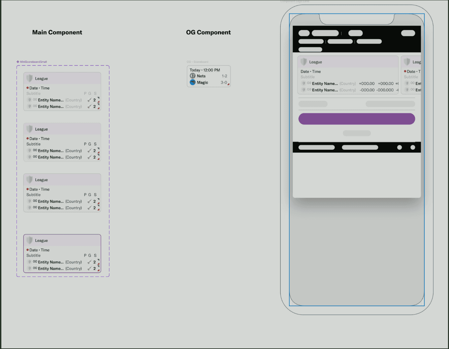The height and width of the screenshot is (349, 449).
Task: Select League title in the phone's full card
Action: tap(316, 62)
